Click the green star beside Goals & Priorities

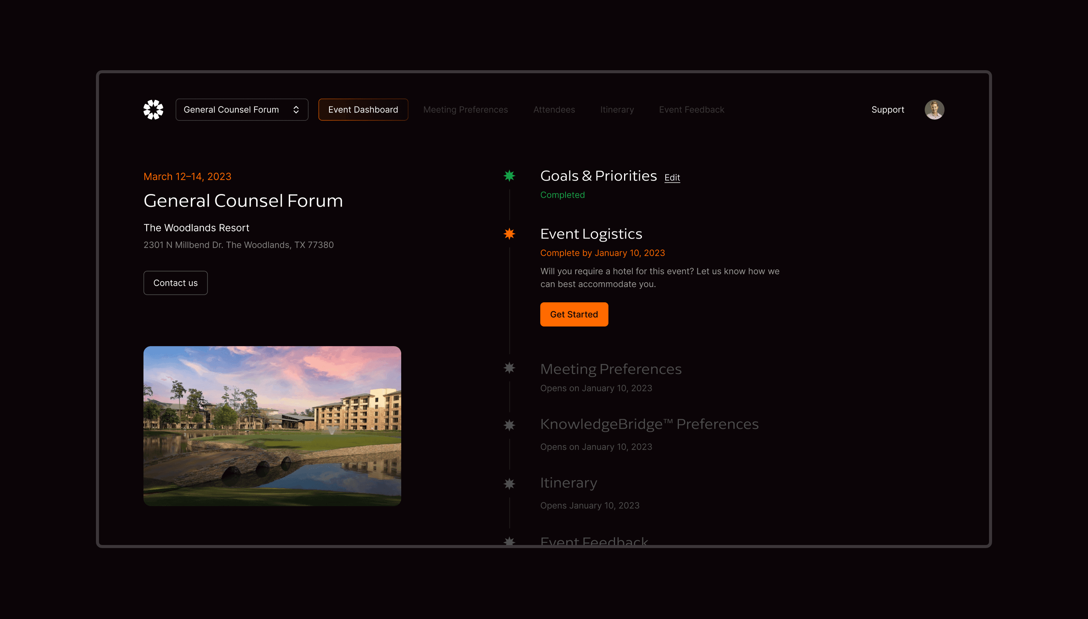pyautogui.click(x=509, y=176)
